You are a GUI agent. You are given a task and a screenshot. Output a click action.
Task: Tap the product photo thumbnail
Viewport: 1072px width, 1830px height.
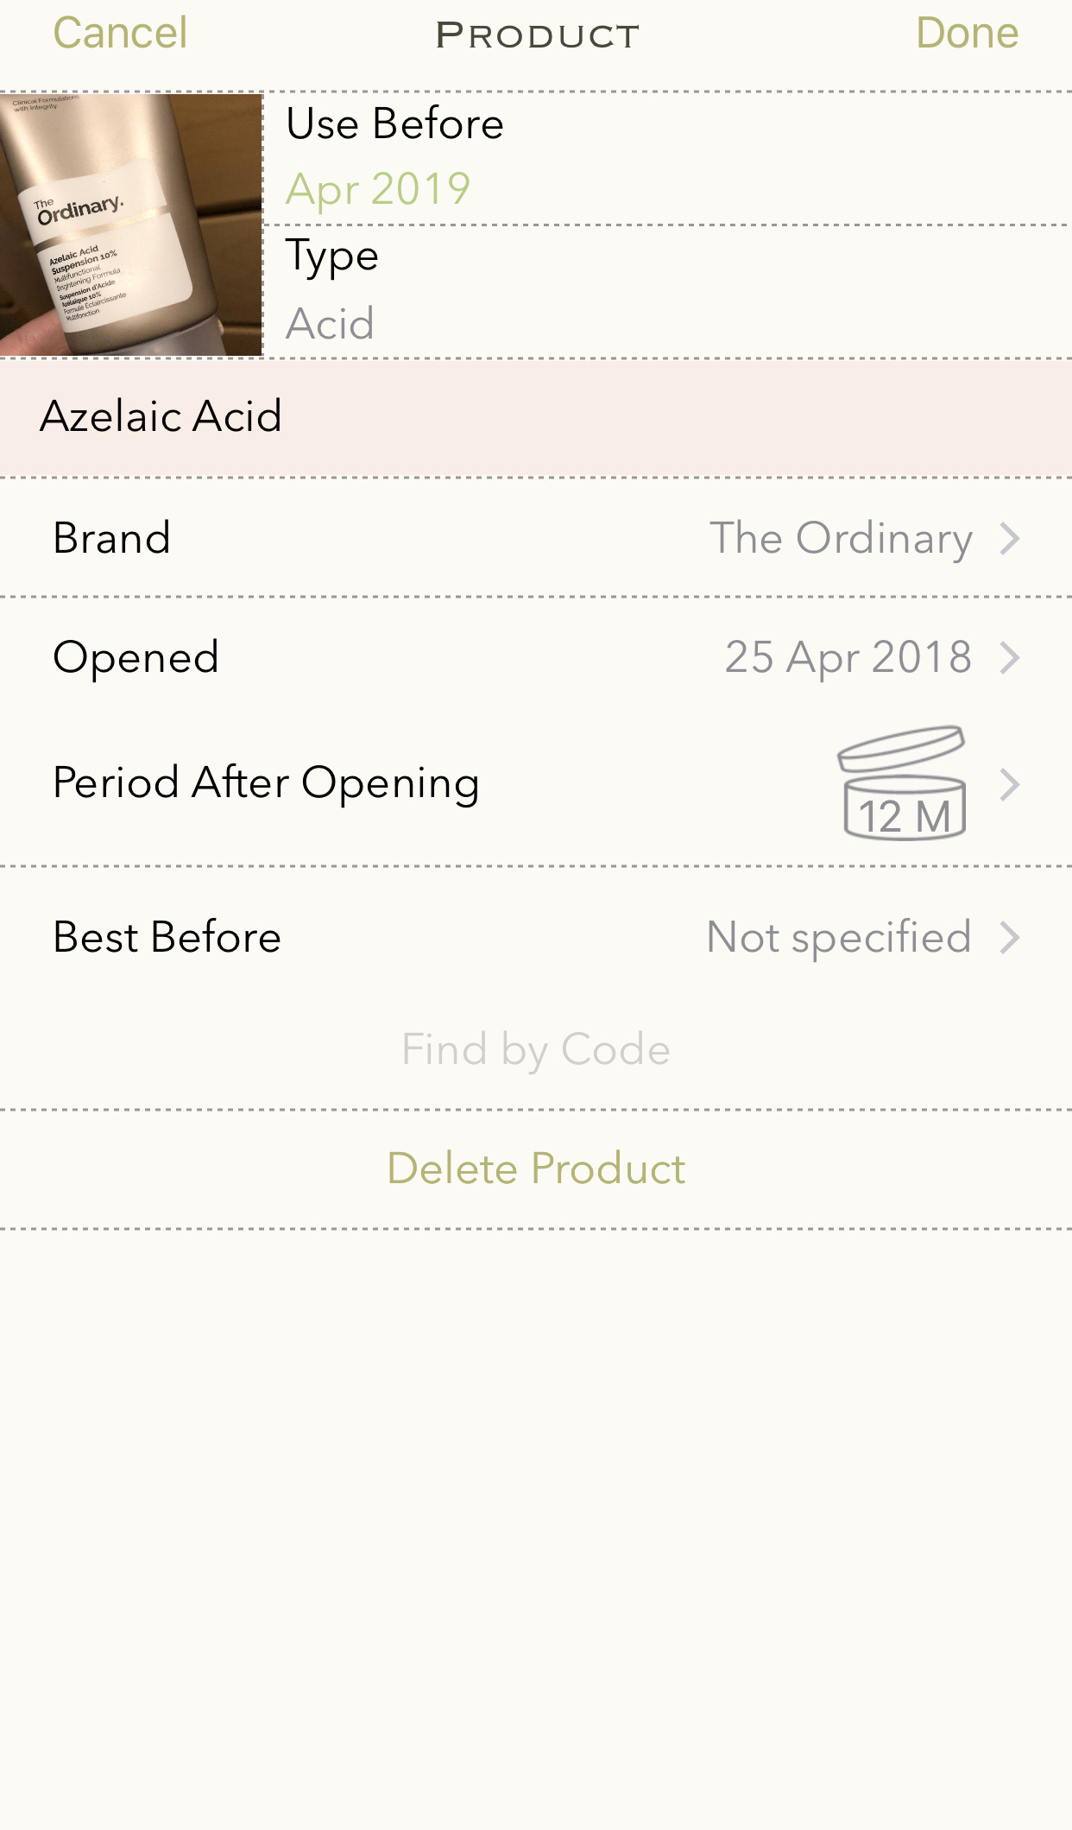click(x=131, y=225)
